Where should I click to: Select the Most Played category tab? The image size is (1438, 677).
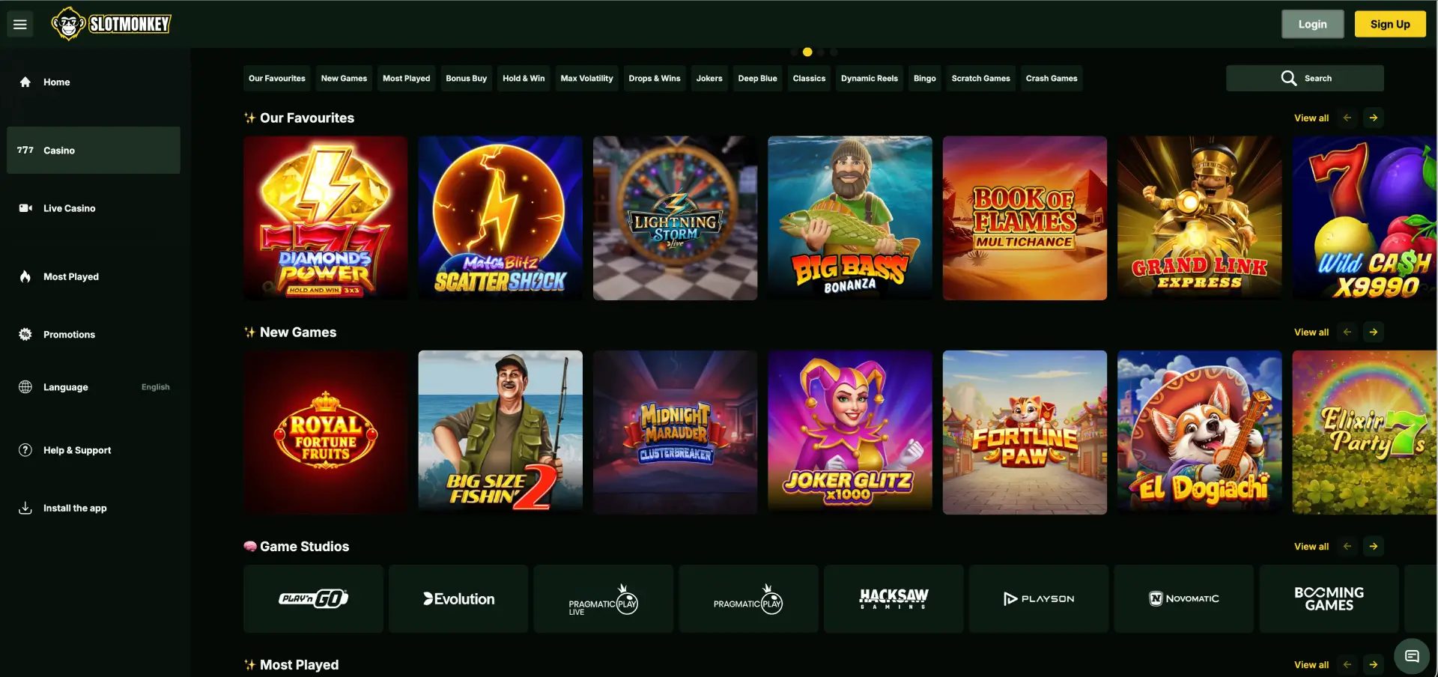point(407,79)
